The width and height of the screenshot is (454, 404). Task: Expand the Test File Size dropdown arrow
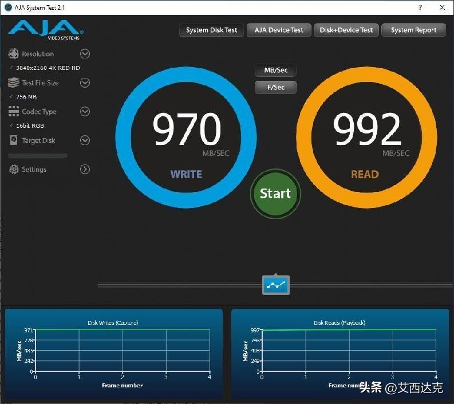(x=85, y=83)
